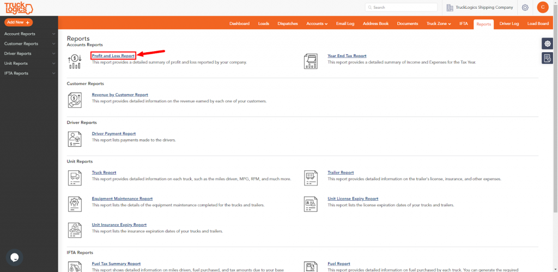This screenshot has width=558, height=272.
Task: Click the Fuel Report icon
Action: [311, 267]
